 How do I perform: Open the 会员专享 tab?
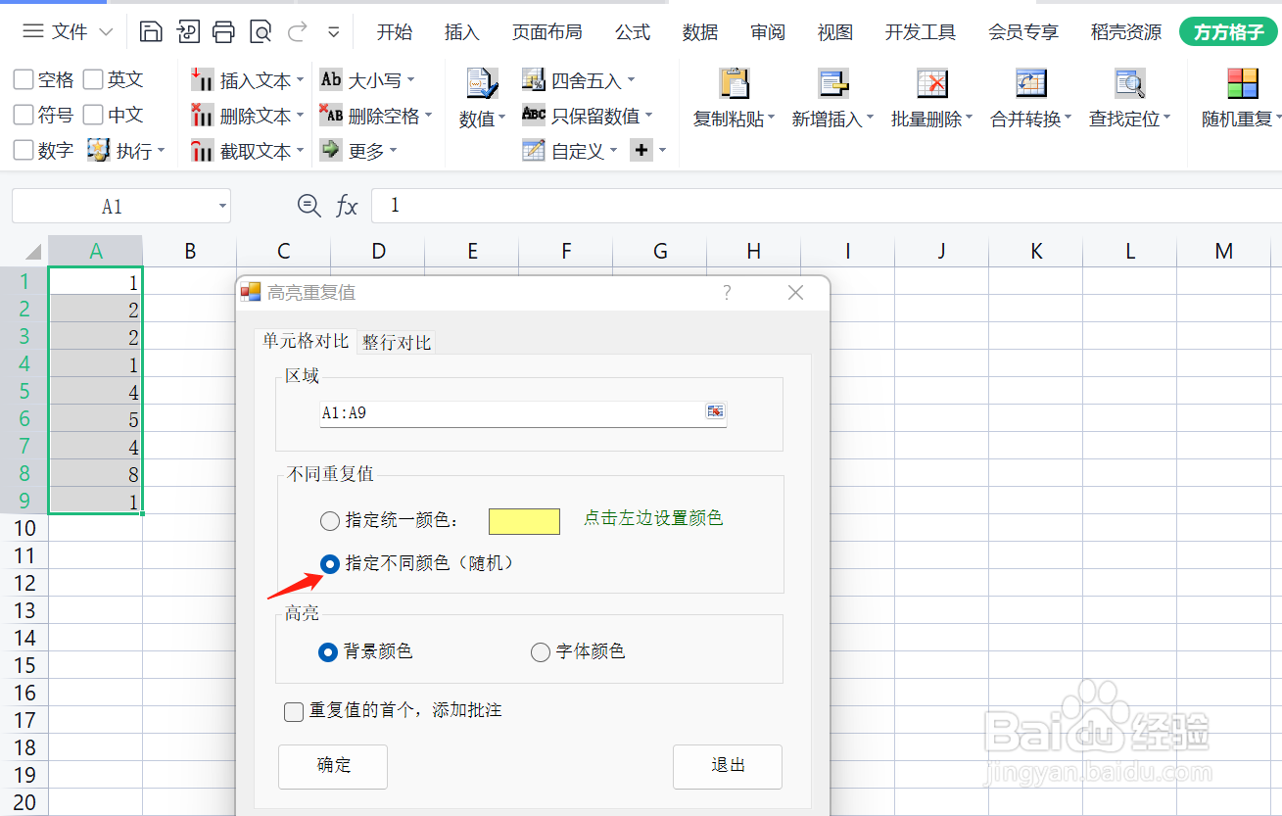pyautogui.click(x=1023, y=32)
